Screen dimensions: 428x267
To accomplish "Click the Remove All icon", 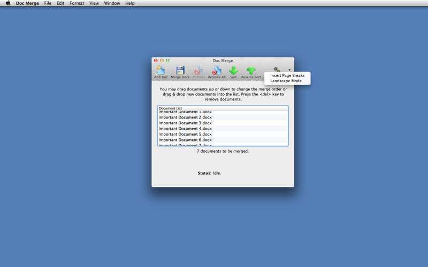I will tap(217, 70).
